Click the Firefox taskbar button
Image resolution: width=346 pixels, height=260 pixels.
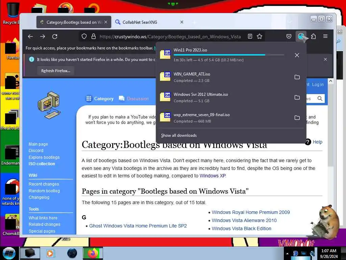[x=93, y=253]
